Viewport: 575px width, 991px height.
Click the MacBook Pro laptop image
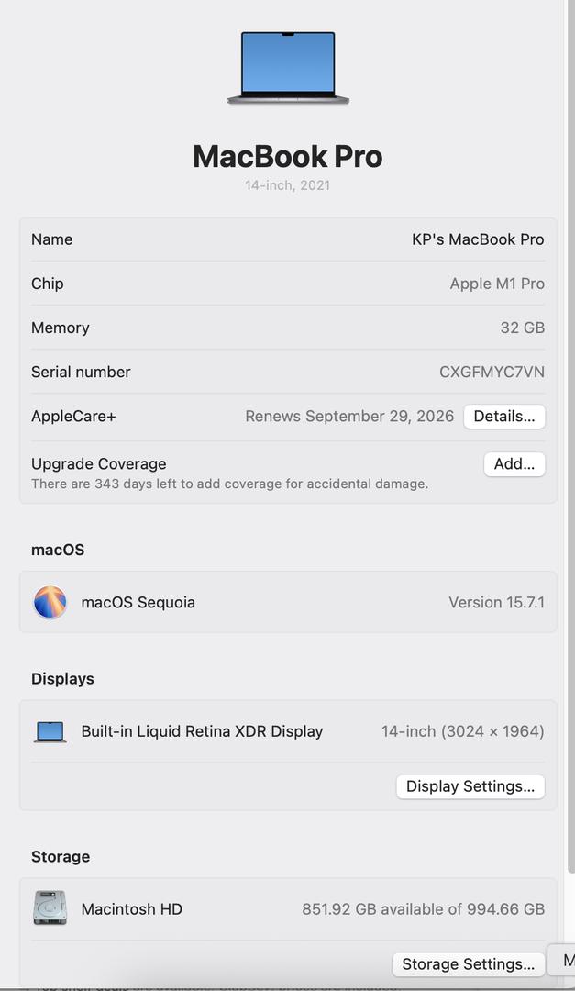pyautogui.click(x=288, y=68)
